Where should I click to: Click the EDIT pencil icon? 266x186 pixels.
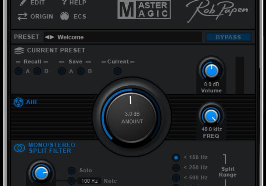23,3
